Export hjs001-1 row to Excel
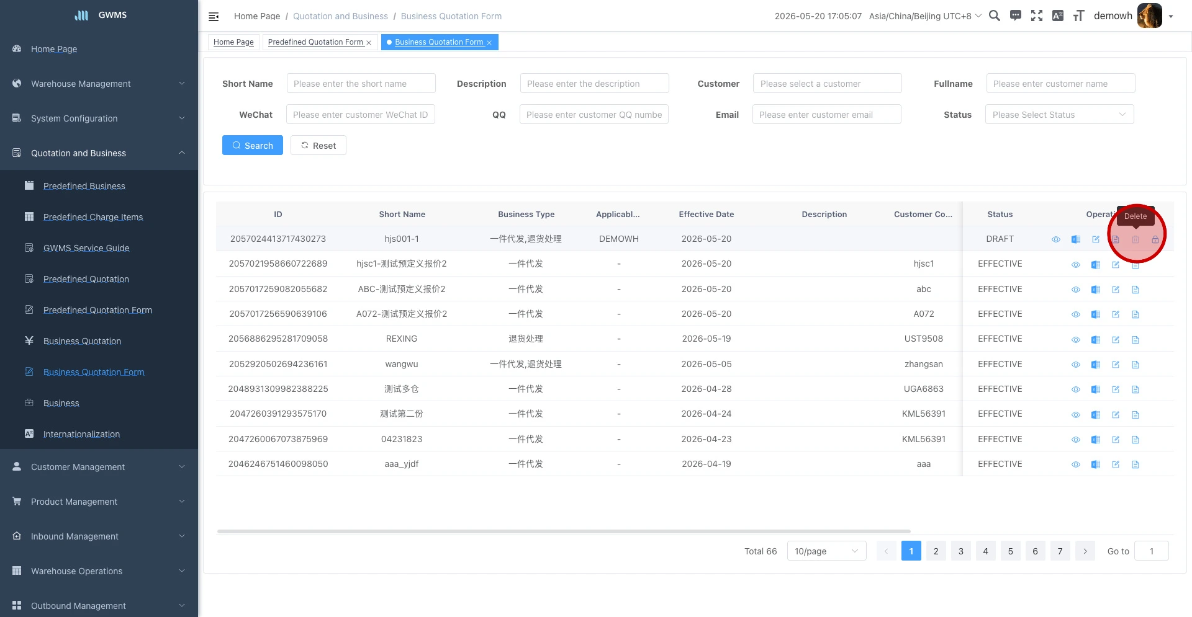This screenshot has height=617, width=1192. [1076, 239]
